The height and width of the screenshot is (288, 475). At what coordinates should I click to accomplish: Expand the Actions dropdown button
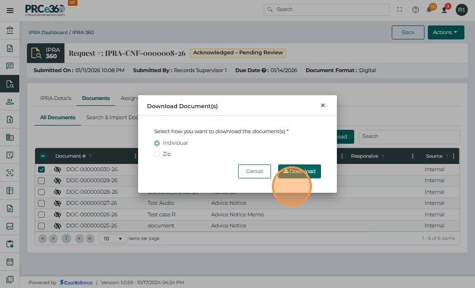(446, 32)
